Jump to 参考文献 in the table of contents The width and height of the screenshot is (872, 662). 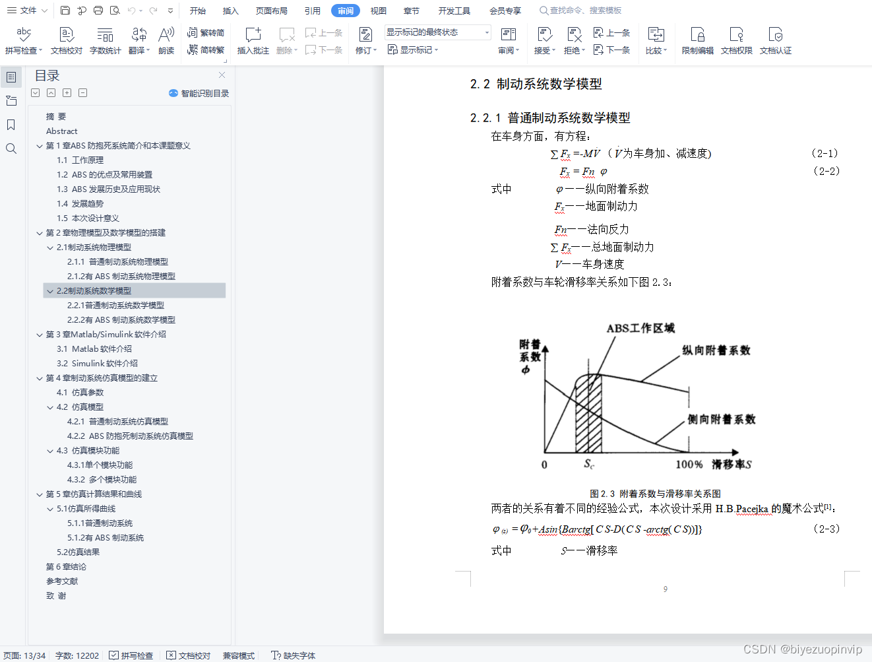[x=62, y=581]
